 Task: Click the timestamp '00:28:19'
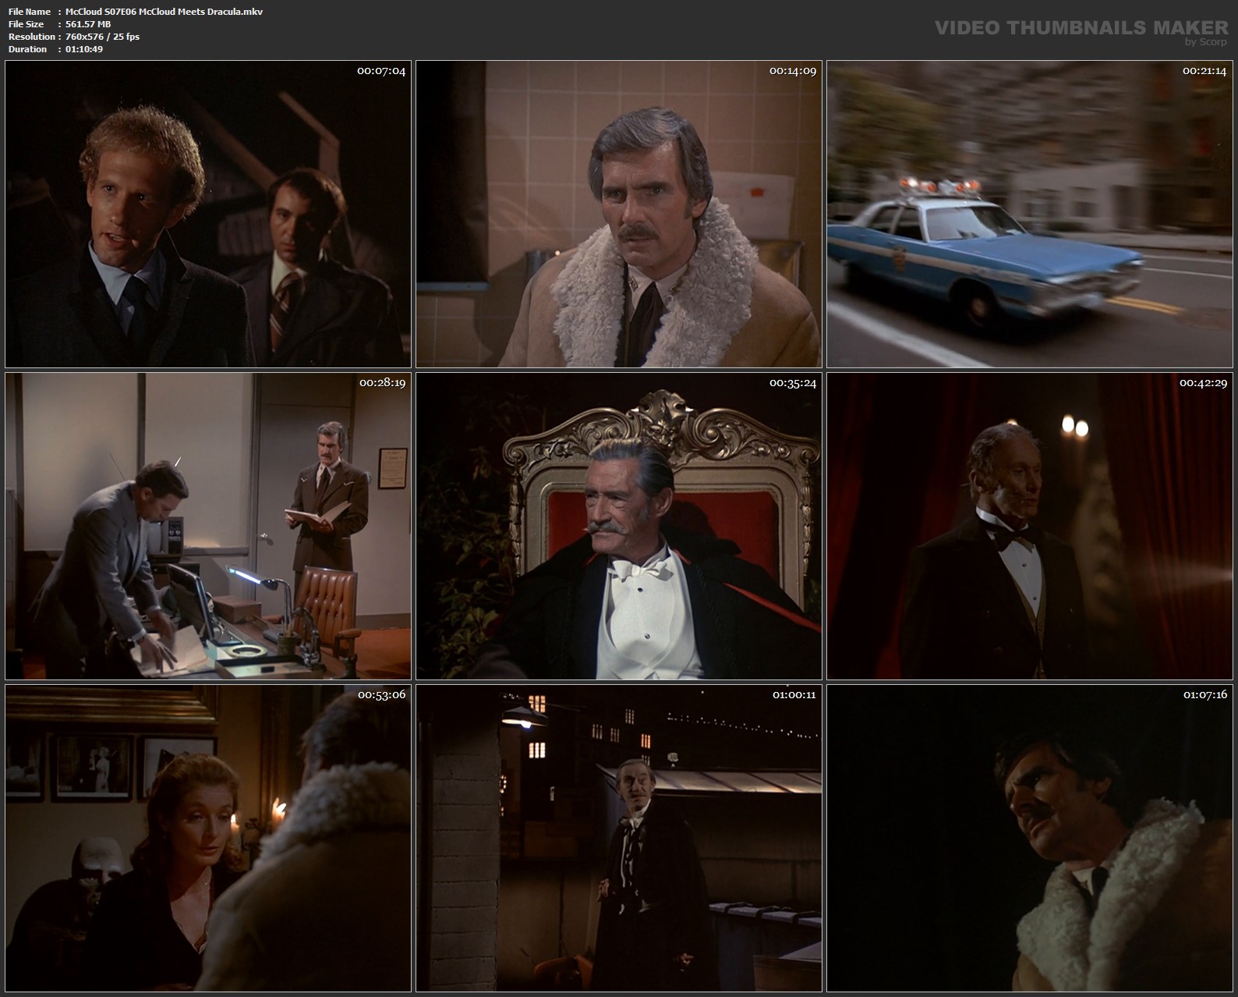click(382, 383)
